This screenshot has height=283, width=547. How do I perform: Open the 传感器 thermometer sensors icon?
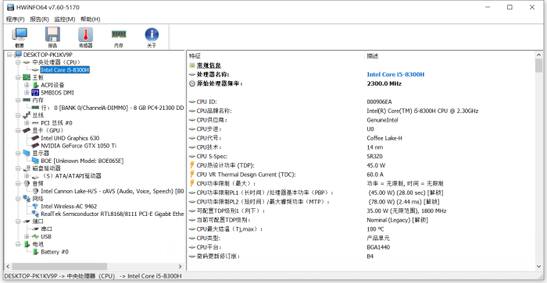click(85, 37)
